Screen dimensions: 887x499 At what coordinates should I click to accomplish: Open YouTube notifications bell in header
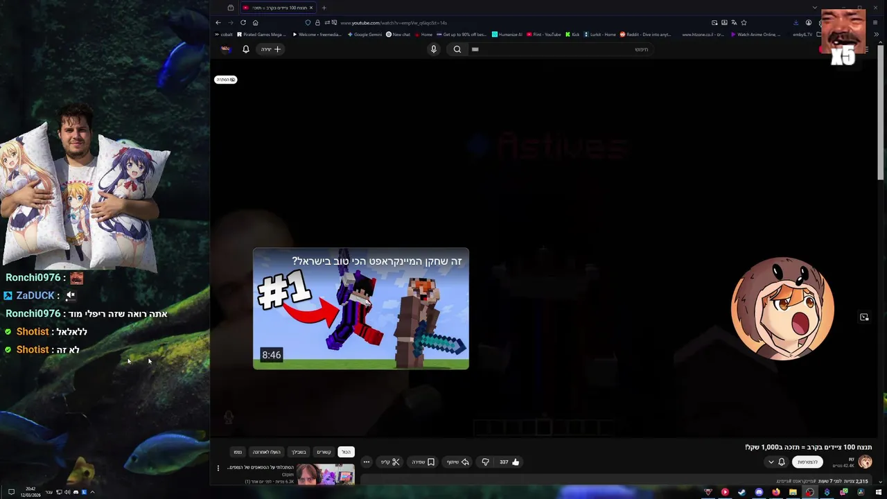245,49
